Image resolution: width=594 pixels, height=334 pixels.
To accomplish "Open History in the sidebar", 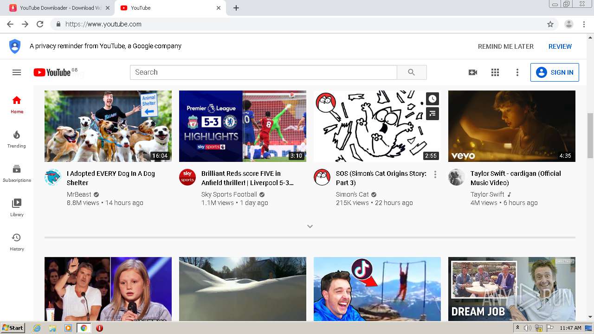I will click(x=17, y=242).
